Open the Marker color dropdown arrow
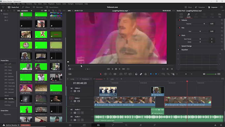 point(158,74)
